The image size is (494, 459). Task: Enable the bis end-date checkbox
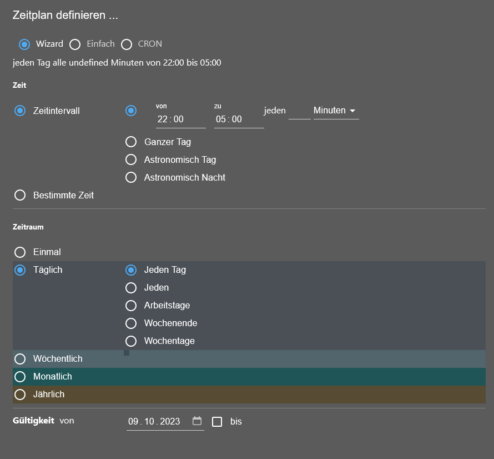click(217, 422)
